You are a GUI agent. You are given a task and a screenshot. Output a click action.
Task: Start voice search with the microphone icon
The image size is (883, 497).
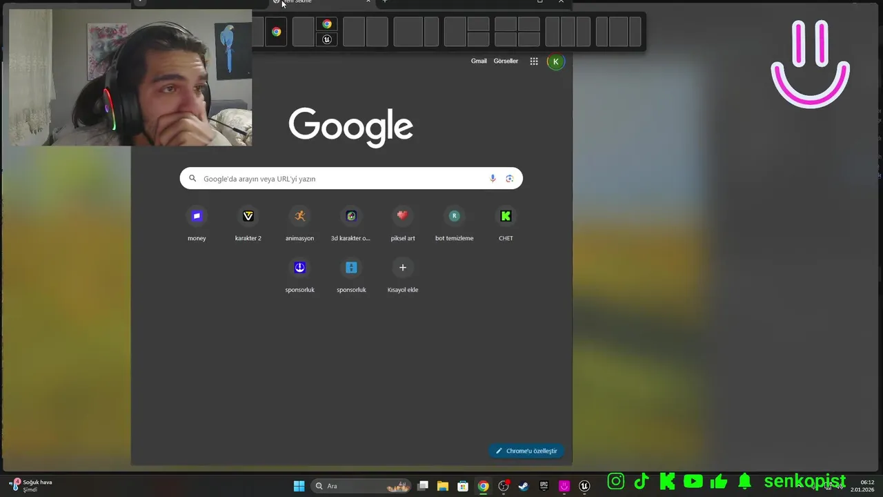[x=493, y=179]
